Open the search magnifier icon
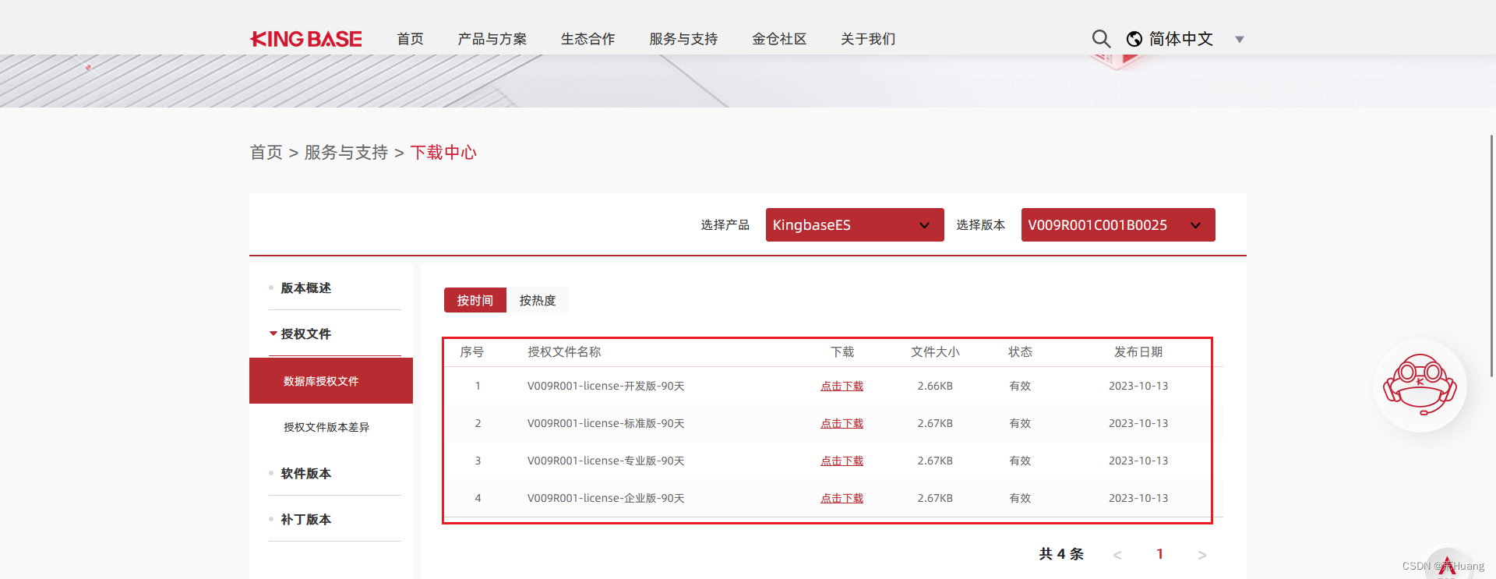Viewport: 1496px width, 579px height. pos(1101,39)
